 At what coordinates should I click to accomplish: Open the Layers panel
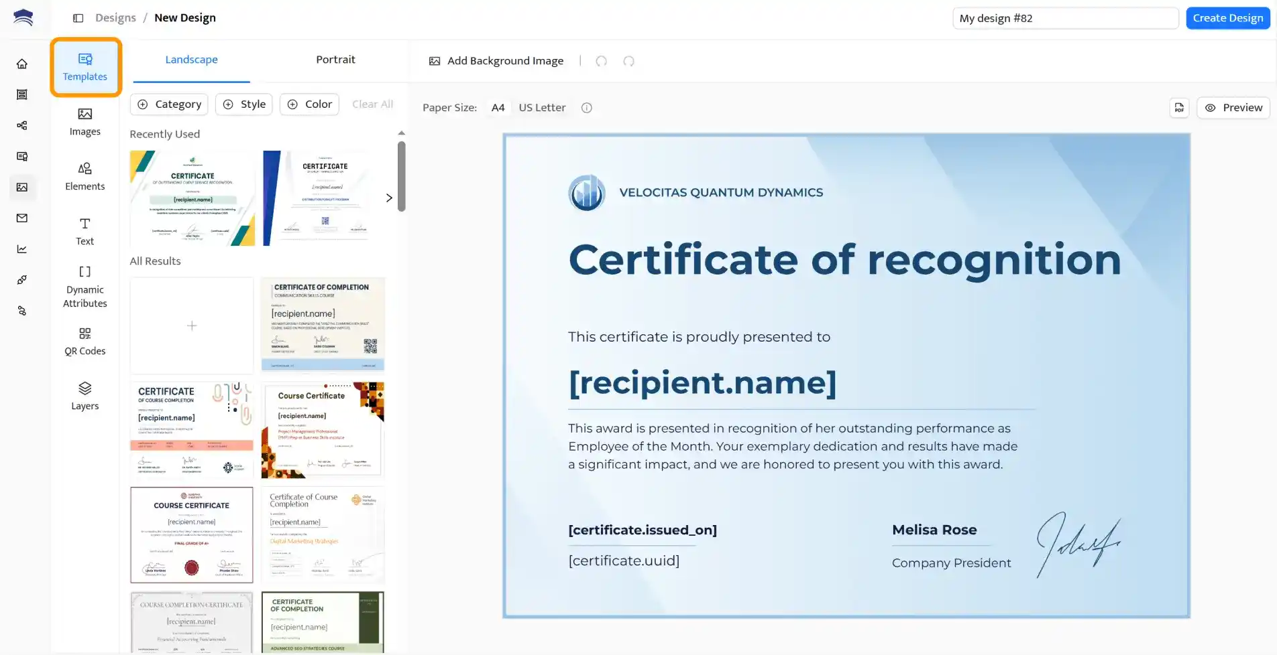85,395
